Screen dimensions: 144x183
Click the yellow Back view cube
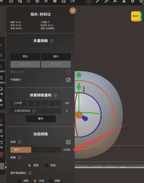tap(136, 16)
